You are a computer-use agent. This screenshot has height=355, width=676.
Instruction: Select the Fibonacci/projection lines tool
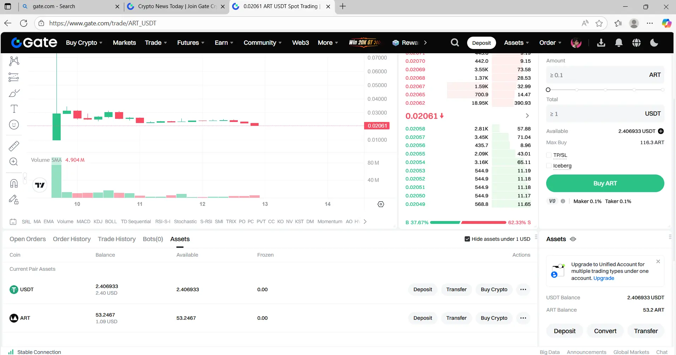click(14, 77)
